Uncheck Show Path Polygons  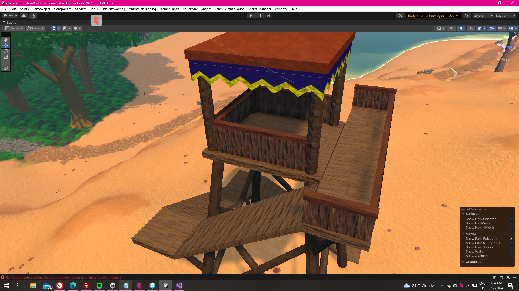511,239
